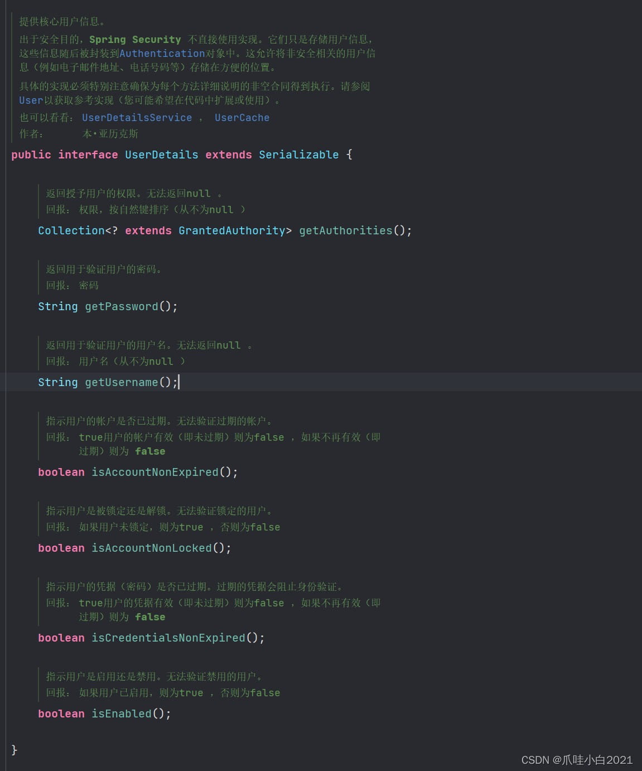Click the isAccountNonLocked method name
642x771 pixels.
click(x=151, y=548)
